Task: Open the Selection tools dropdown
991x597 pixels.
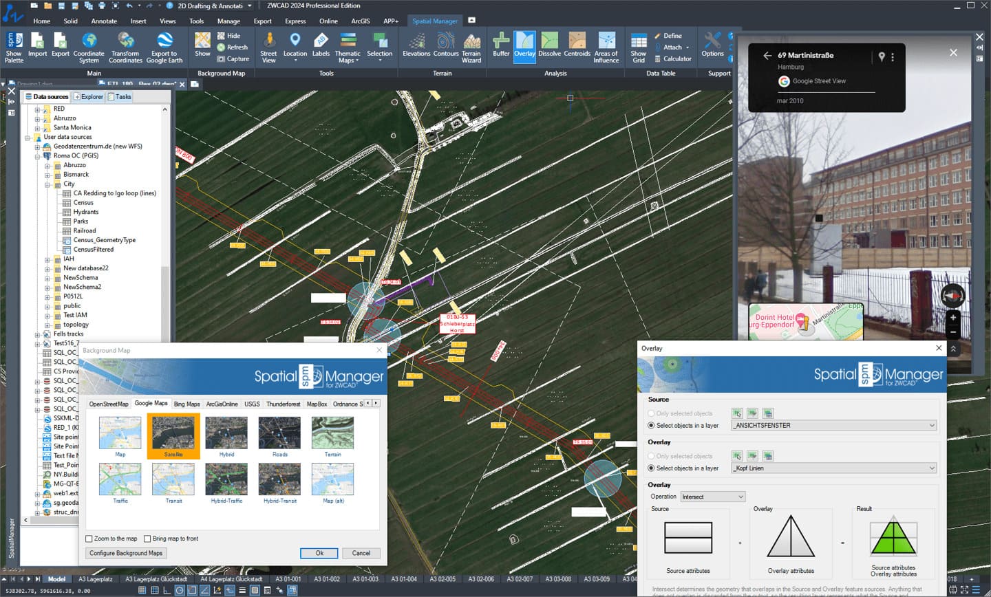Action: (379, 47)
